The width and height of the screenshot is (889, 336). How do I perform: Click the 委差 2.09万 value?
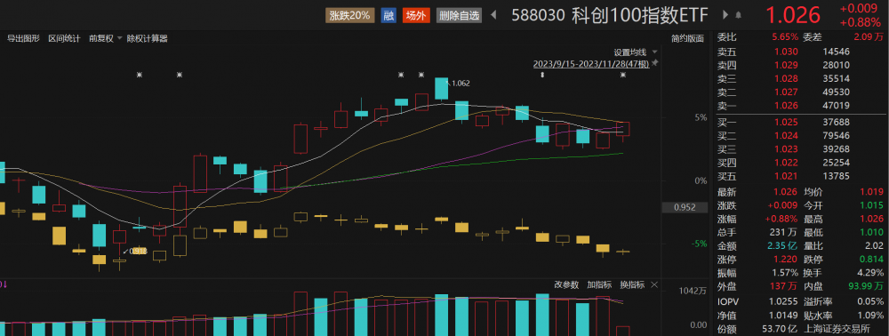(869, 37)
